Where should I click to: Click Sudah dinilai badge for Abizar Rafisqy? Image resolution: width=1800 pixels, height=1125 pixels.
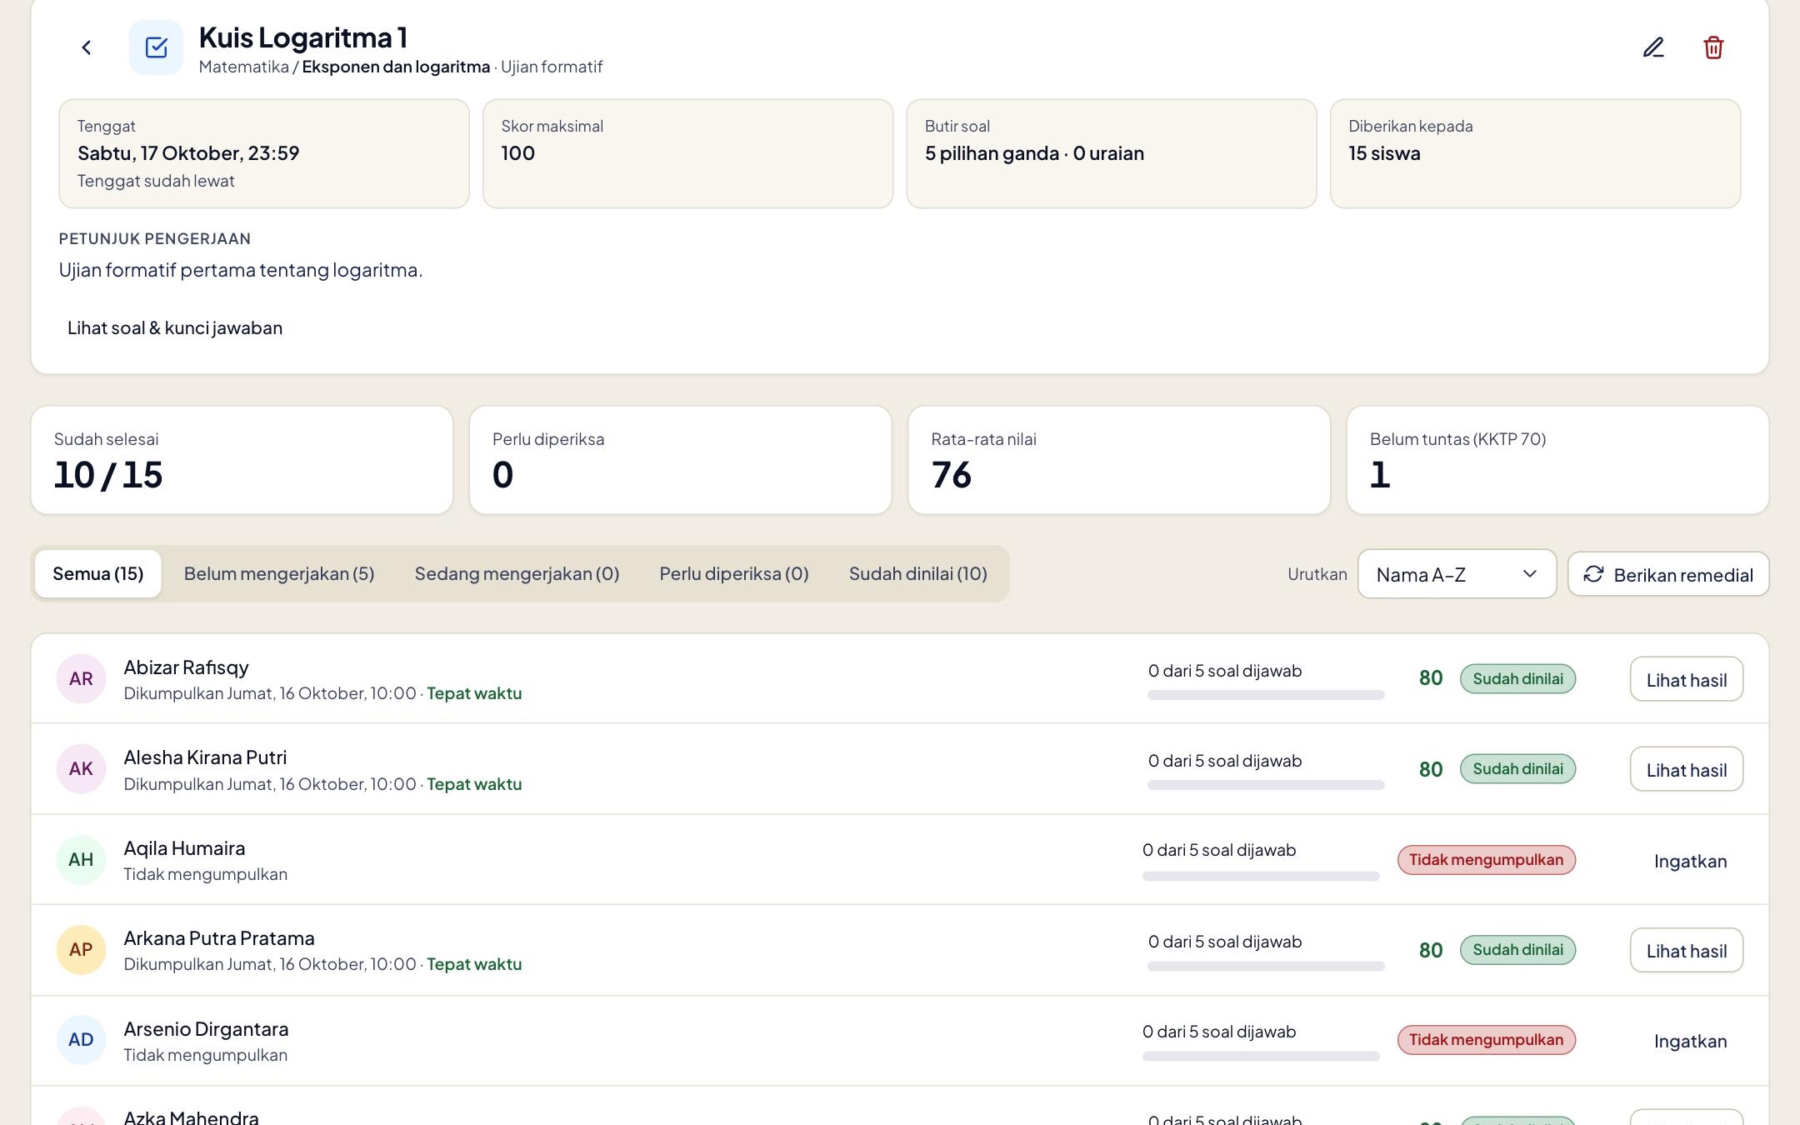(1517, 678)
